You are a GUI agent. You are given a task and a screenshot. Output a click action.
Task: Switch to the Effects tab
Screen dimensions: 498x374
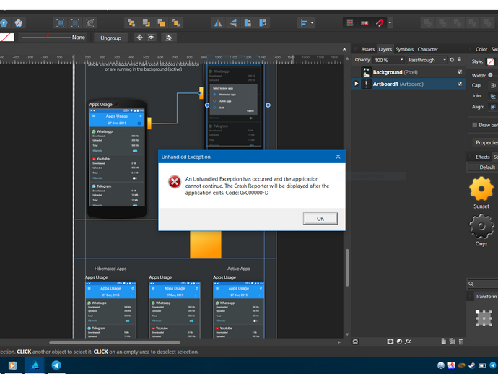482,157
